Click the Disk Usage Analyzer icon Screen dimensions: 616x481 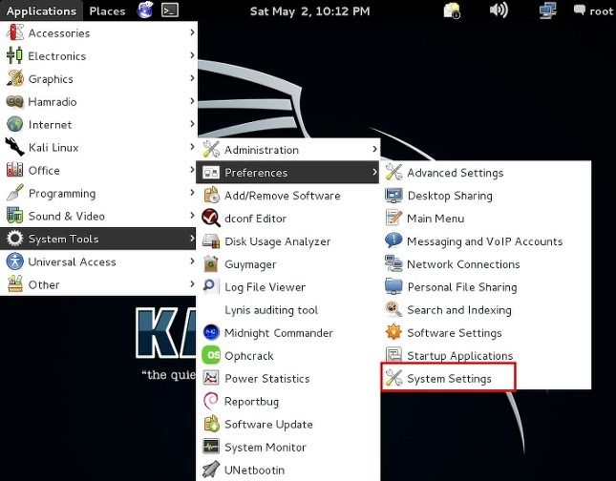coord(211,241)
